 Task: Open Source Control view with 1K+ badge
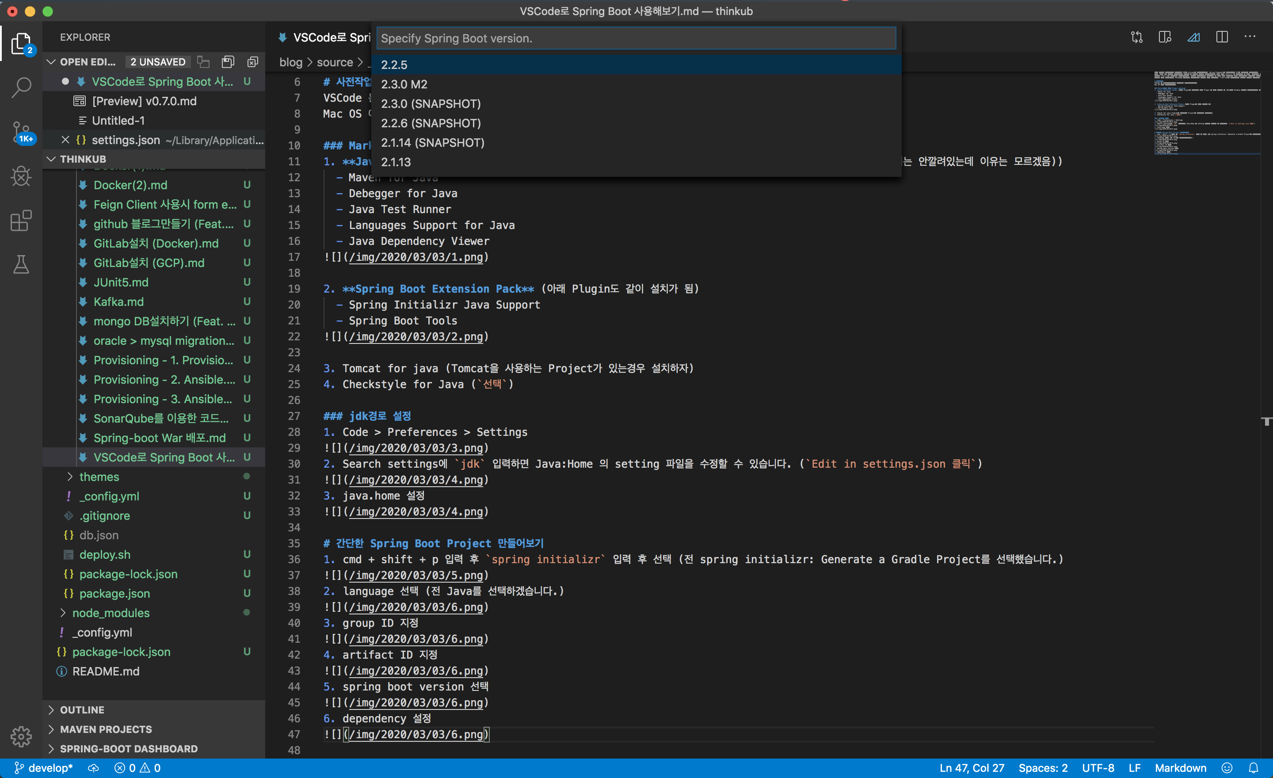click(21, 132)
